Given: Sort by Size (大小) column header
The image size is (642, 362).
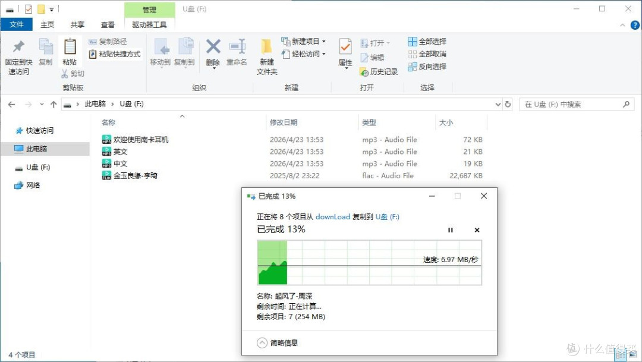Looking at the screenshot, I should tap(446, 122).
